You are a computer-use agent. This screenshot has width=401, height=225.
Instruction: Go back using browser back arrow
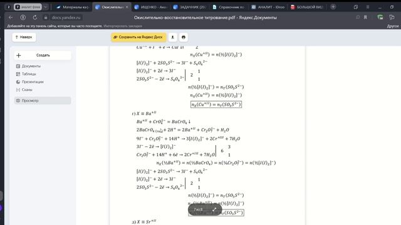[x=11, y=17]
